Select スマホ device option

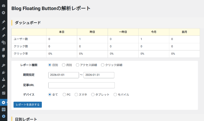tap(76, 94)
